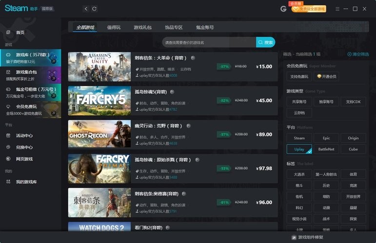This screenshot has height=243, width=376.
Task: Refresh the page with the reload icon
Action: pos(94,9)
